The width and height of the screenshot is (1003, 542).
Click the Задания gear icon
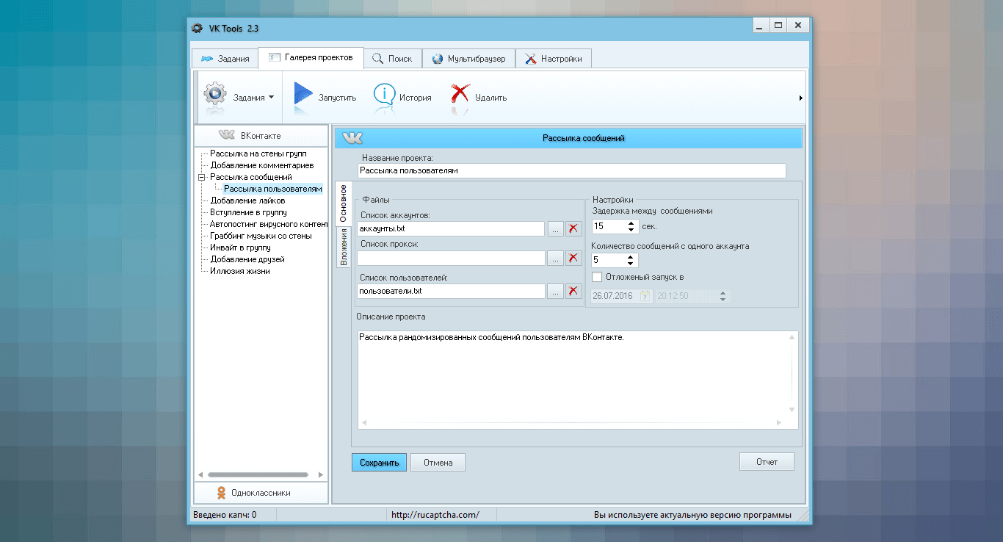(x=214, y=96)
